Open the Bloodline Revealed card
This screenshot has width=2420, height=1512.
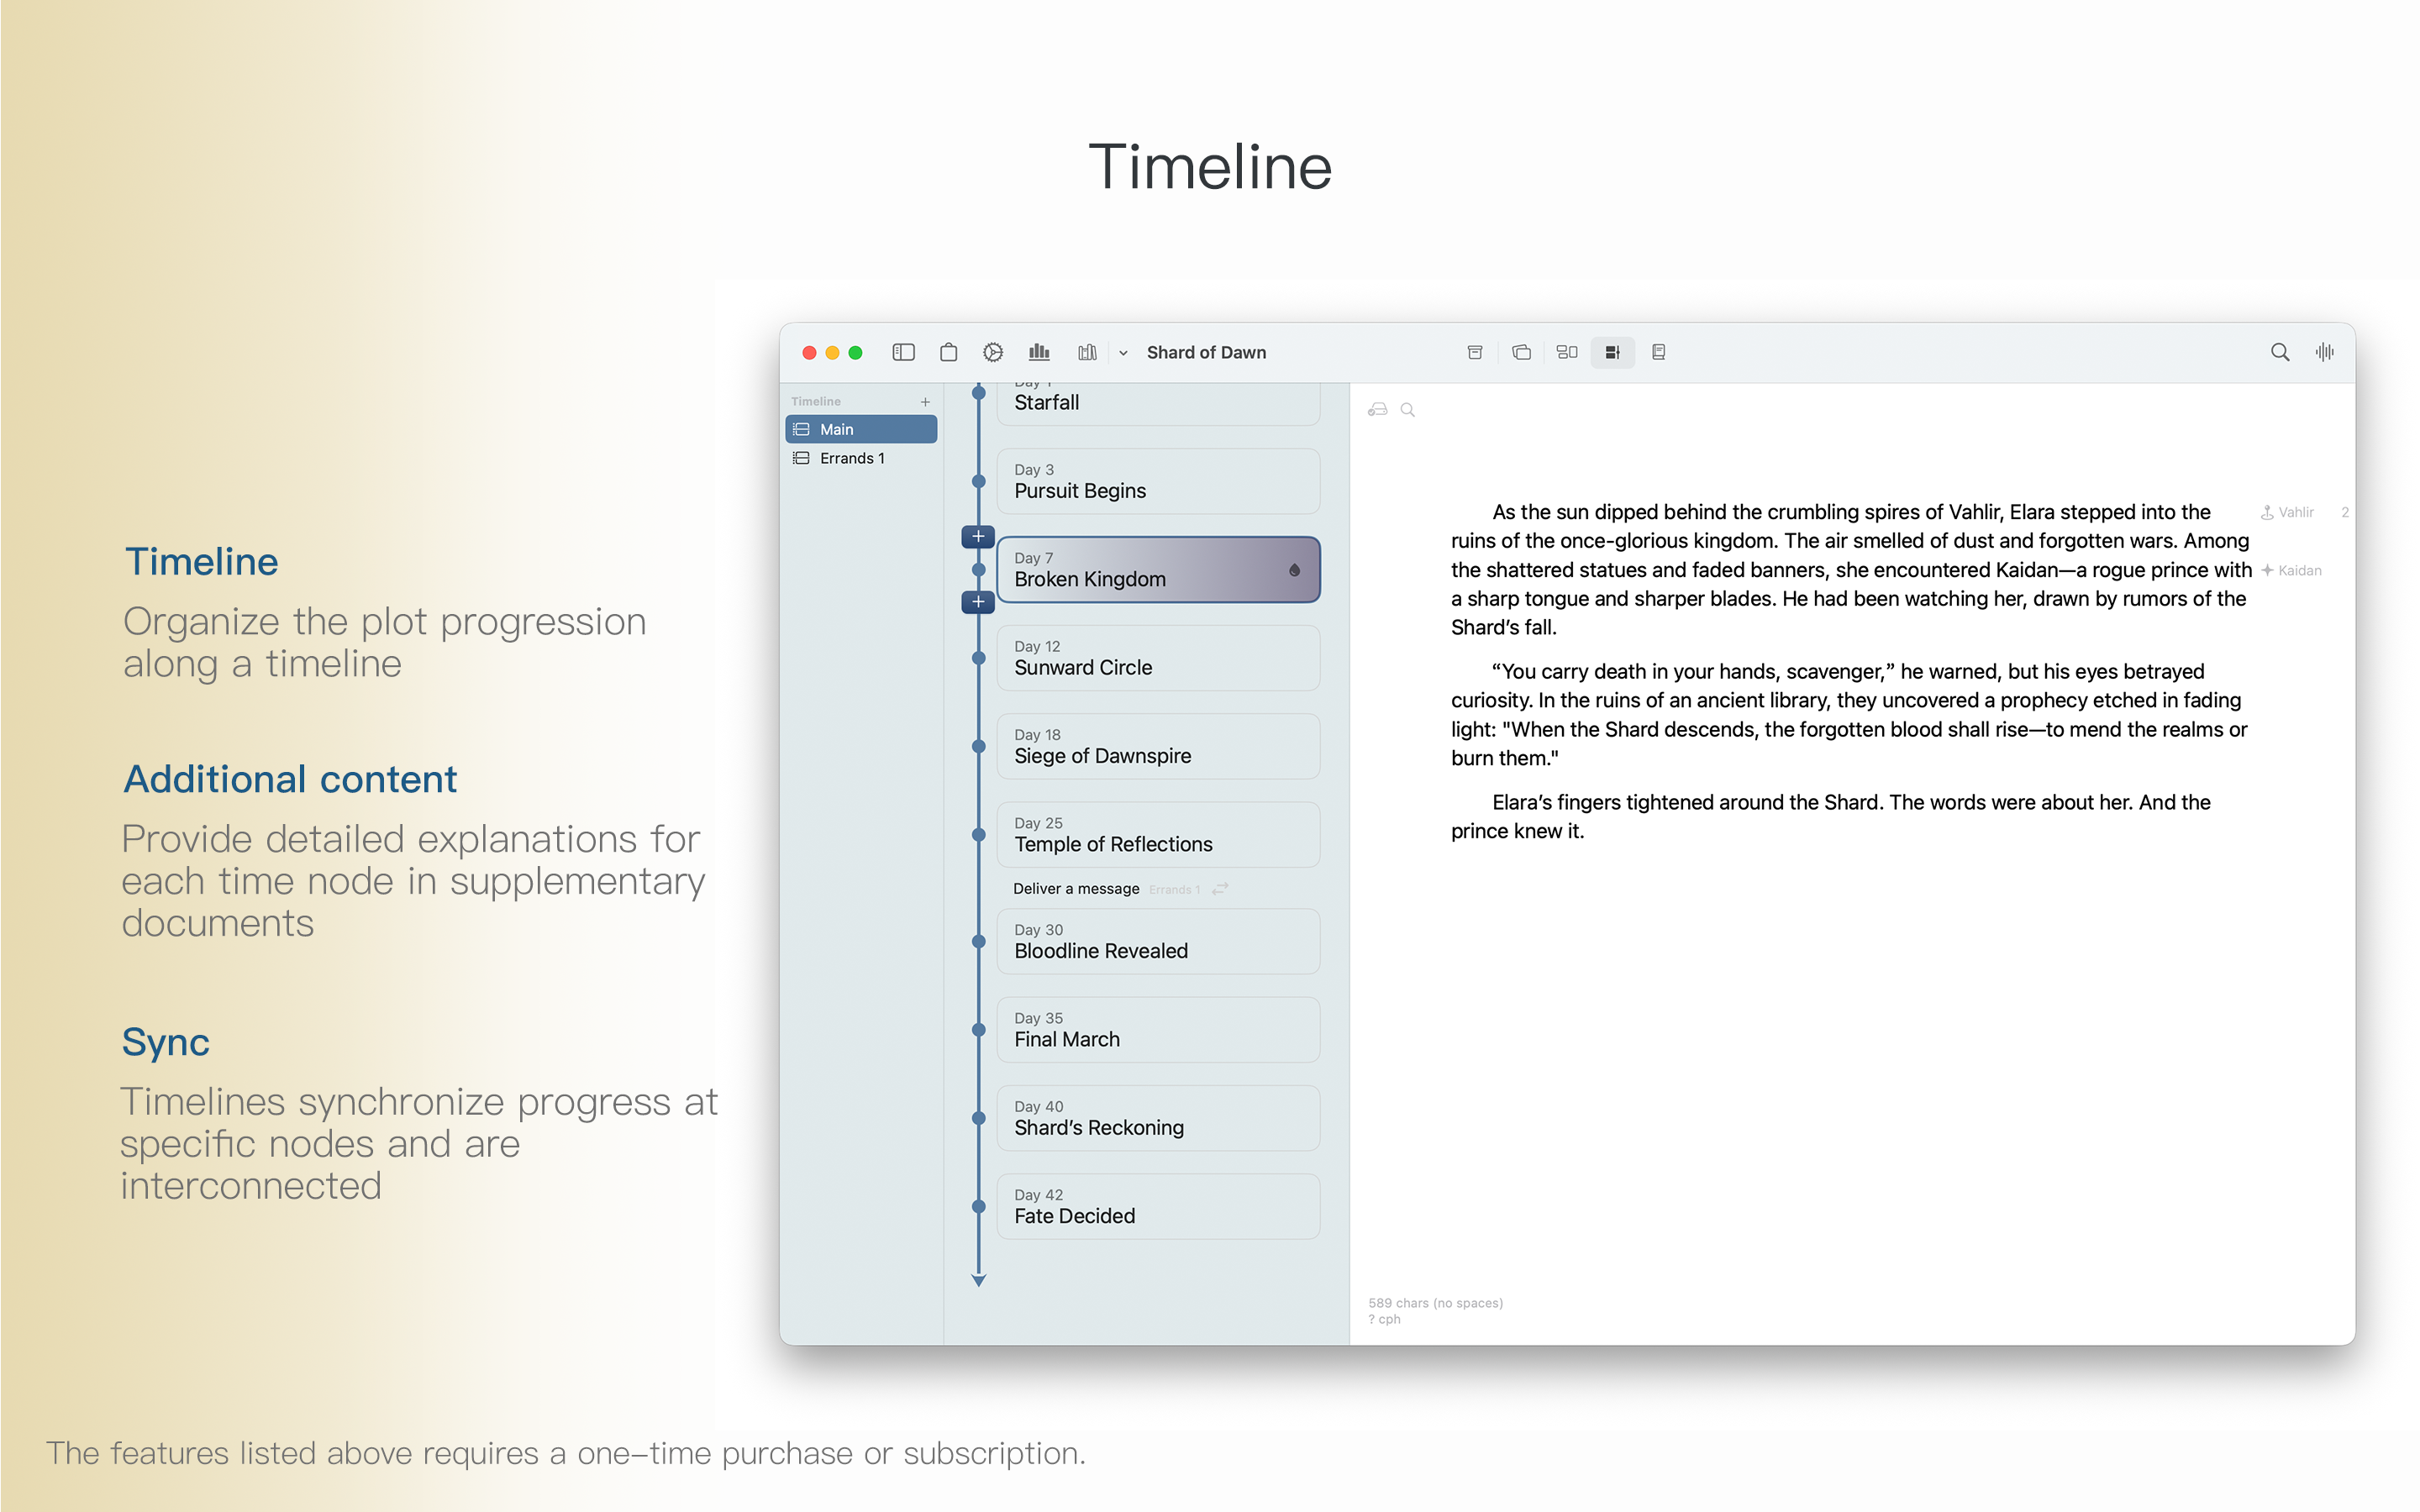point(1158,941)
